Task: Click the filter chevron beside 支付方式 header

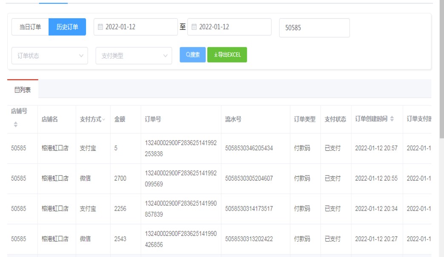Action: click(x=103, y=120)
